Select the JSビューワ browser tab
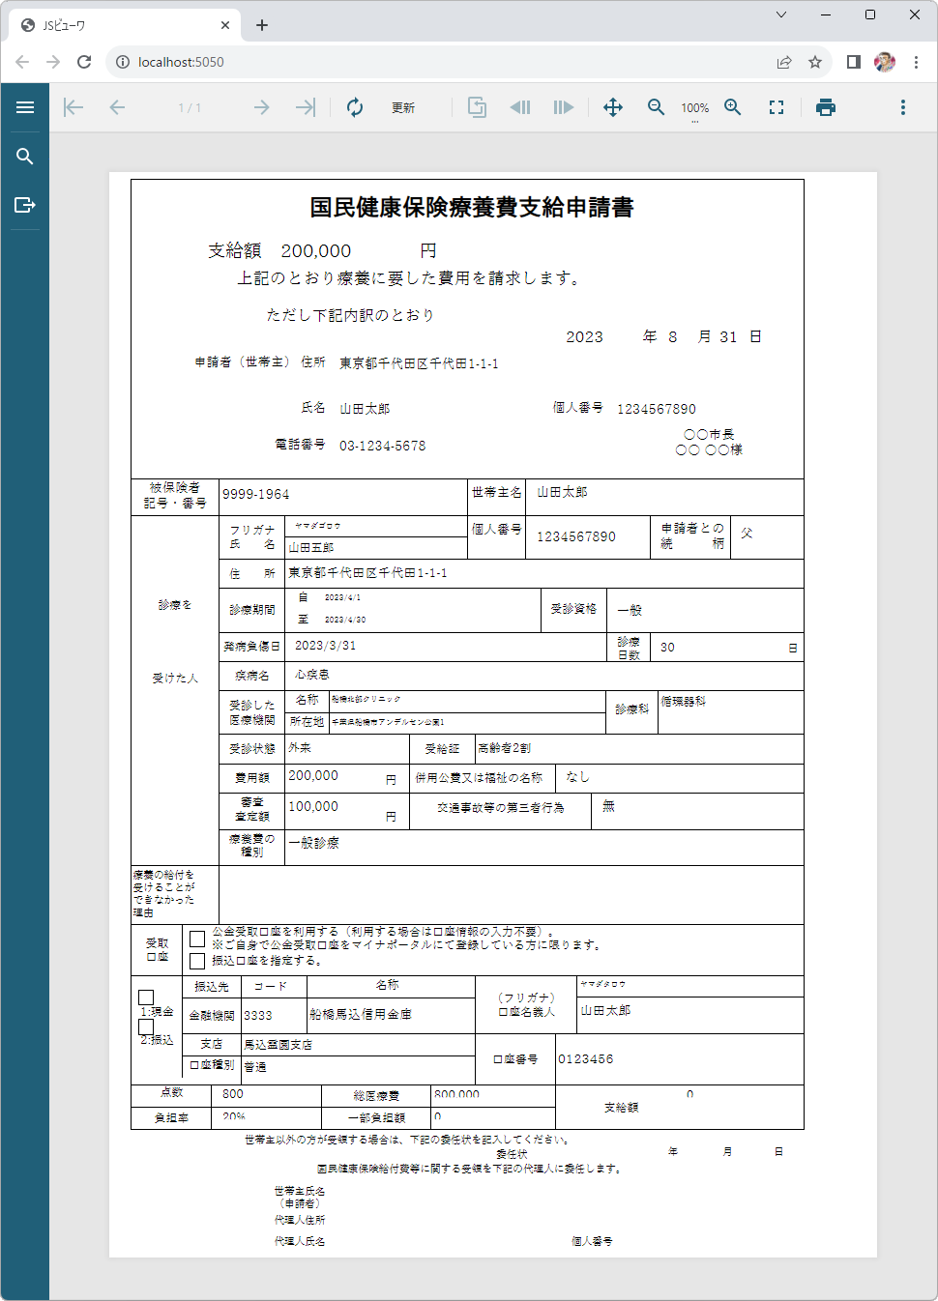938x1301 pixels. [x=126, y=26]
